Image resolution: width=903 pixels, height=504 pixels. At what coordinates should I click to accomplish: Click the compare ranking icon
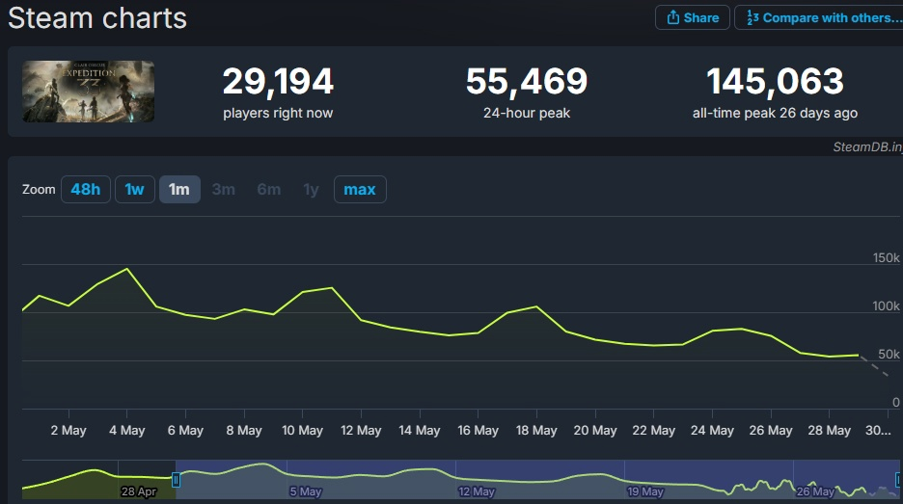point(752,18)
